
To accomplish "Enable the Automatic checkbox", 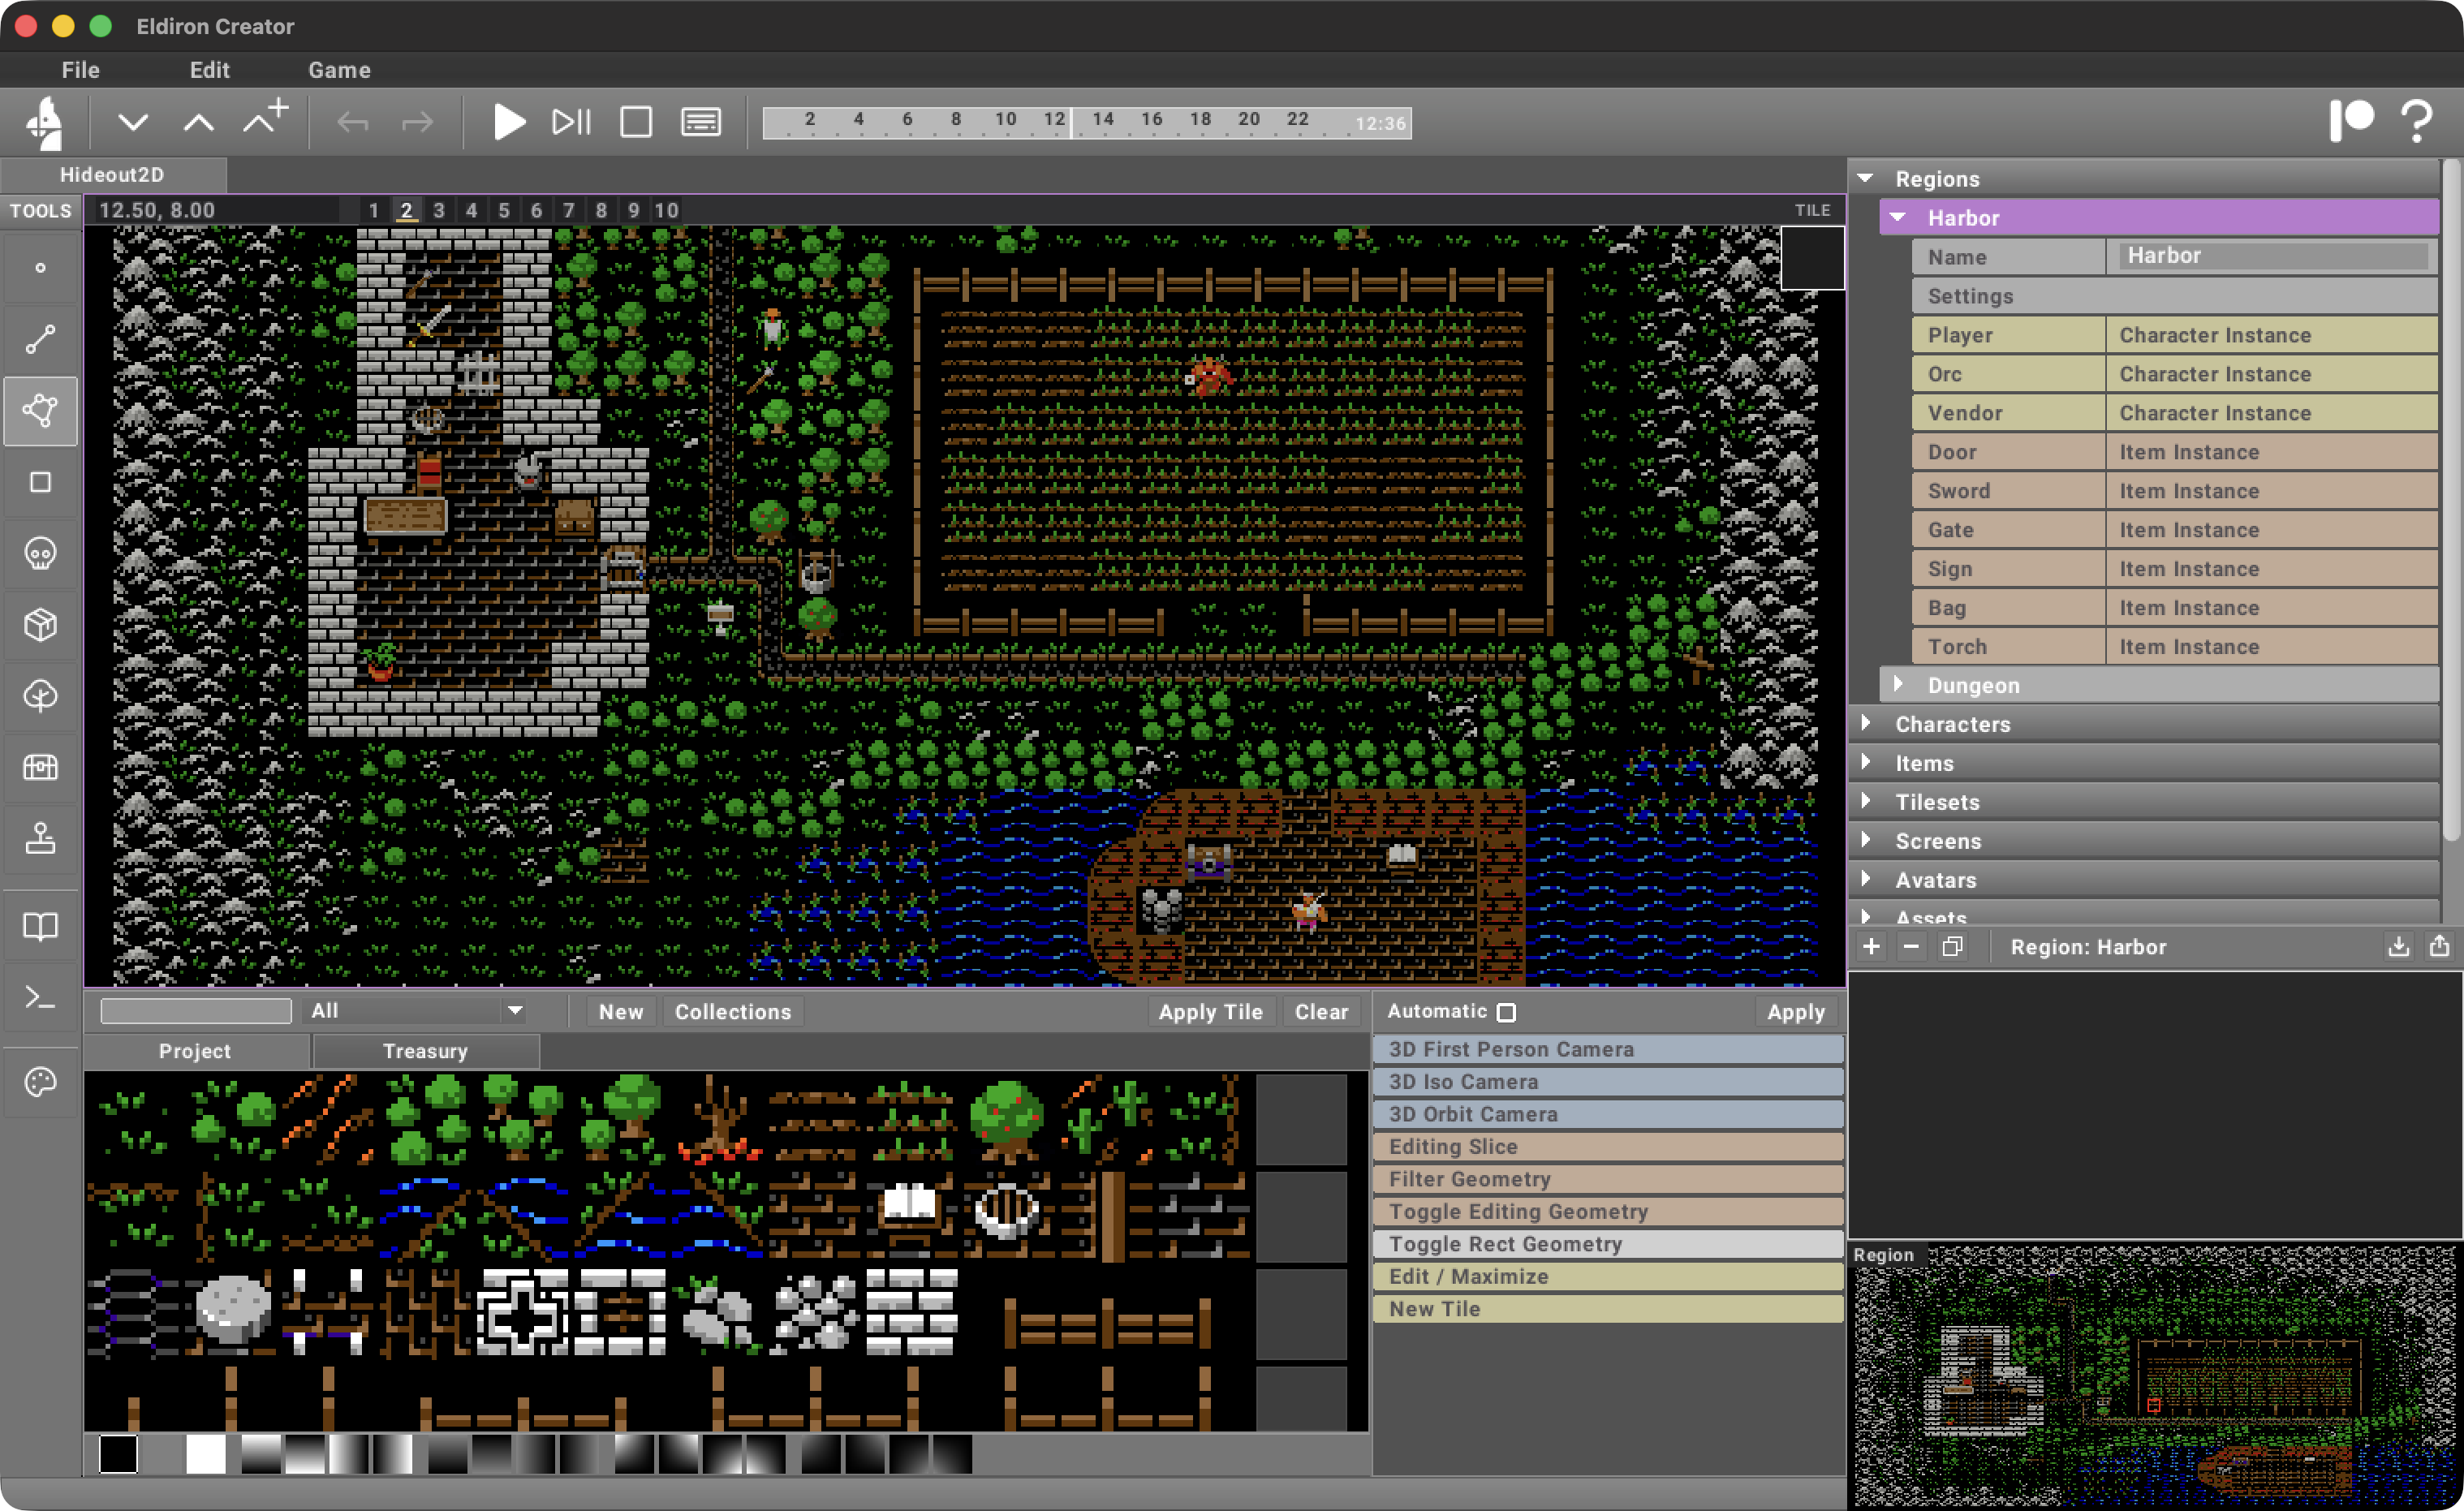I will pyautogui.click(x=1506, y=1011).
